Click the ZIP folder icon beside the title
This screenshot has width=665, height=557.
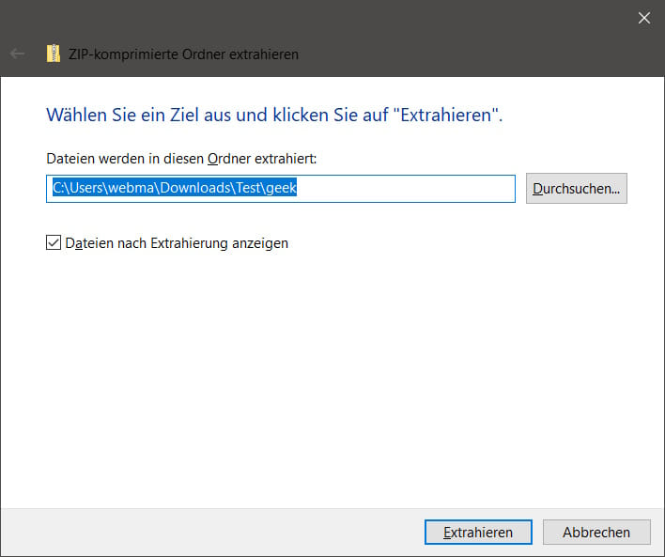(x=54, y=54)
